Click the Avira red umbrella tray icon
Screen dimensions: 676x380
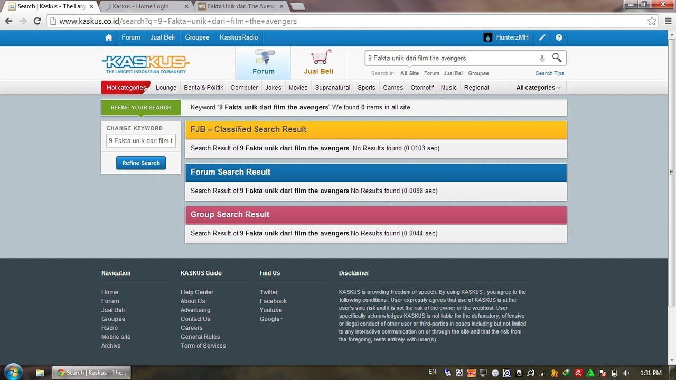(578, 373)
